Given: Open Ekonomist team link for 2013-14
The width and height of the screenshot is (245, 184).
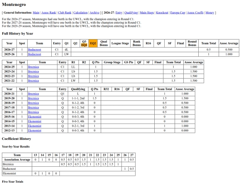Looking at the screenshot, I should 34,126.
